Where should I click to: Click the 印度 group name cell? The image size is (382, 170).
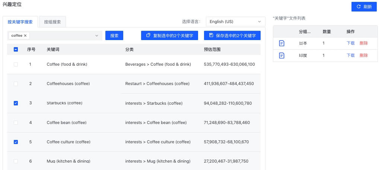pyautogui.click(x=303, y=55)
